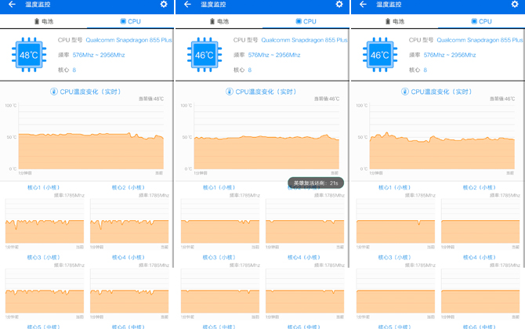525x329 pixels.
Task: Open settings gear in the right screenshot
Action: pos(515,4)
